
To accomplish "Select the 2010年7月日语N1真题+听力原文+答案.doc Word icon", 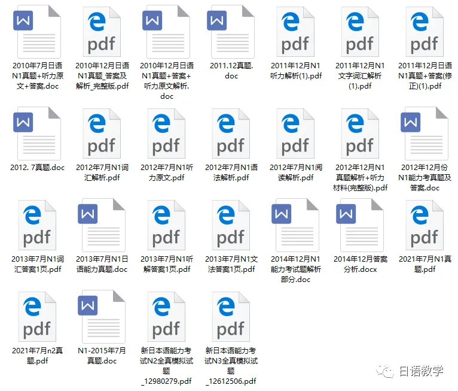I will point(37,32).
